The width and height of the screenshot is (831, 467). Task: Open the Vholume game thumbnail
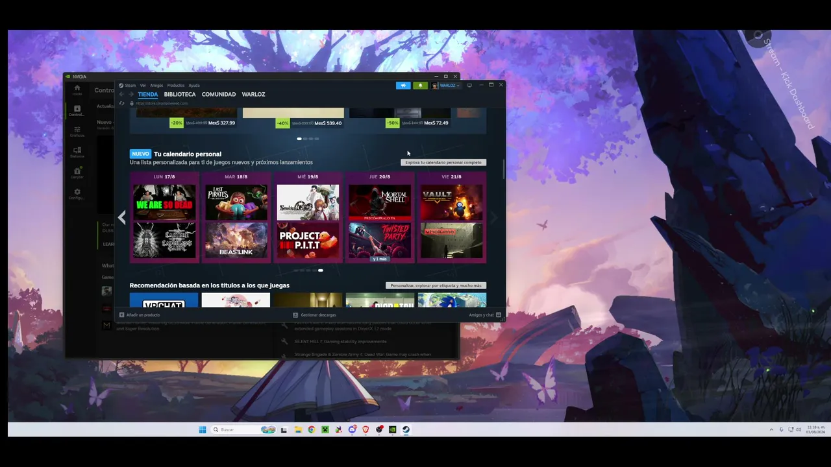coord(451,241)
